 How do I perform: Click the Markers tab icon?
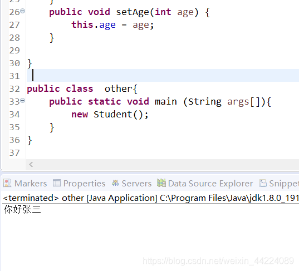pos(7,183)
